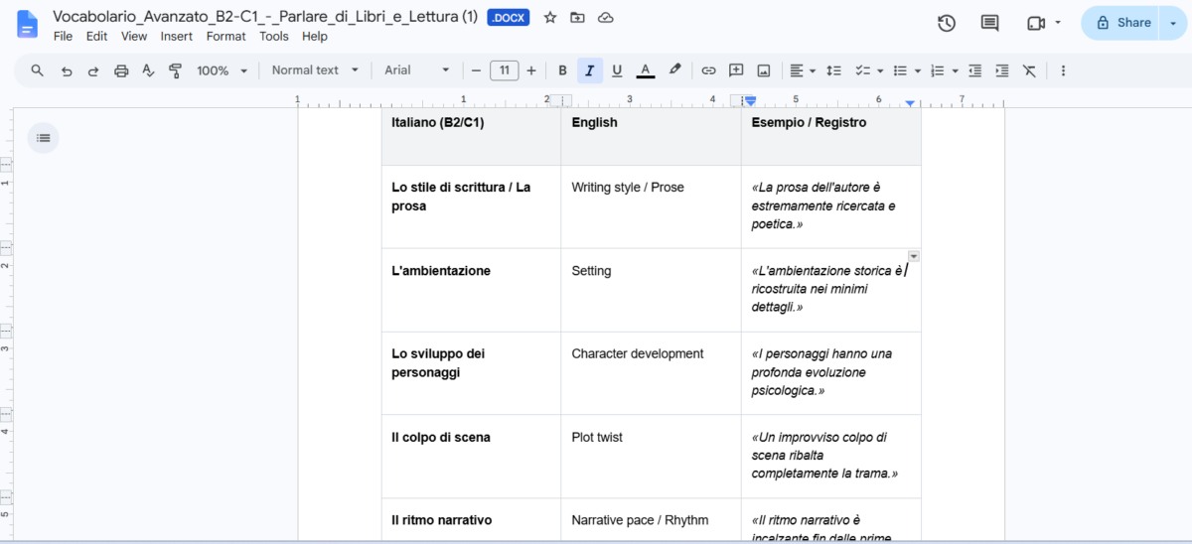Redo the last action
The width and height of the screenshot is (1192, 544).
tap(93, 70)
